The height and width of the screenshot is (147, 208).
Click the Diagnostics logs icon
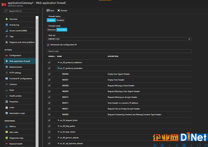coord(7,138)
